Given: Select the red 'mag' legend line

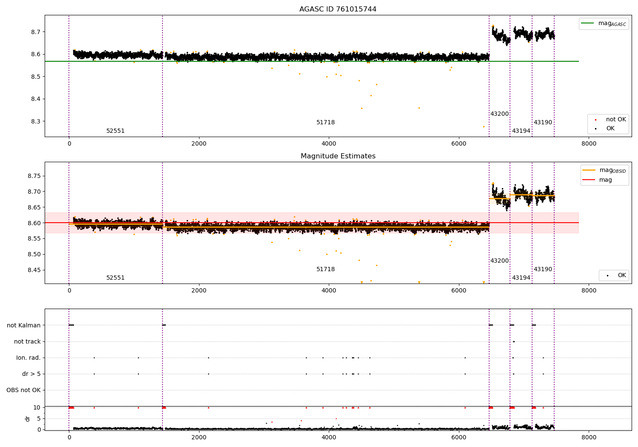Looking at the screenshot, I should 589,180.
